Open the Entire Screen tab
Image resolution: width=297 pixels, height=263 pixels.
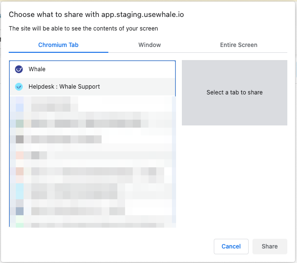tap(238, 45)
